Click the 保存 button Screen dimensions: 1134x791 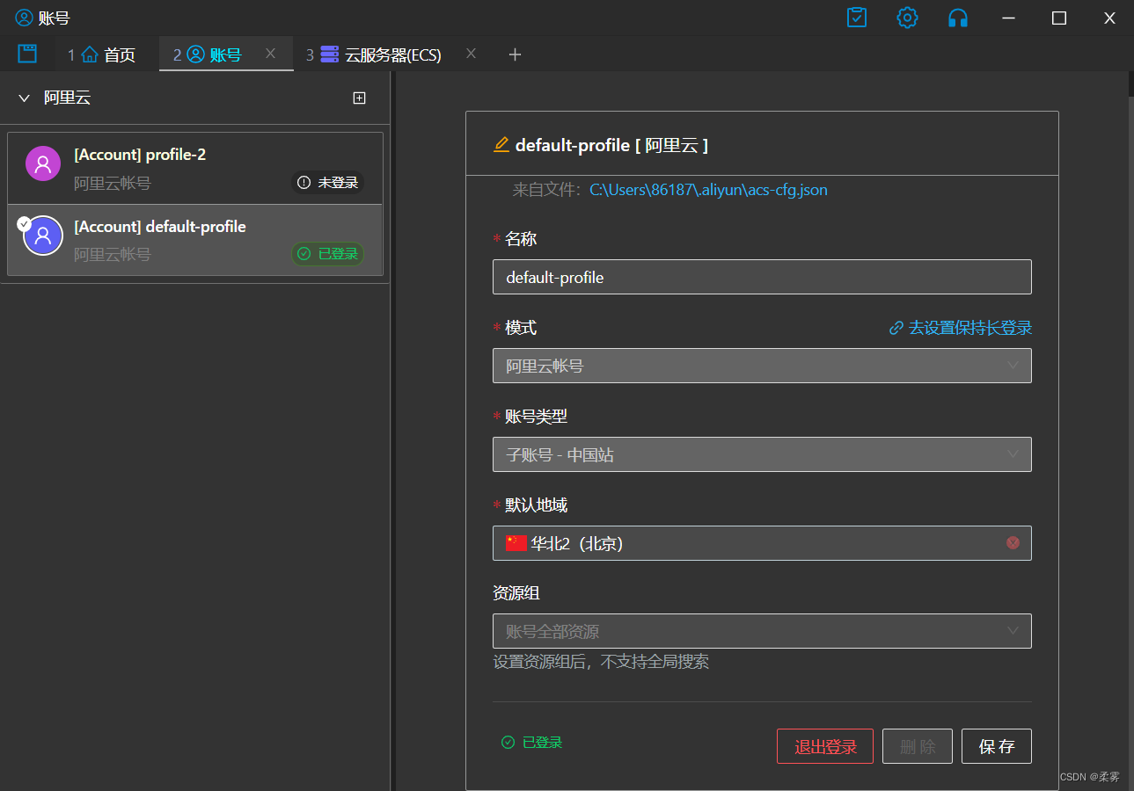(997, 746)
